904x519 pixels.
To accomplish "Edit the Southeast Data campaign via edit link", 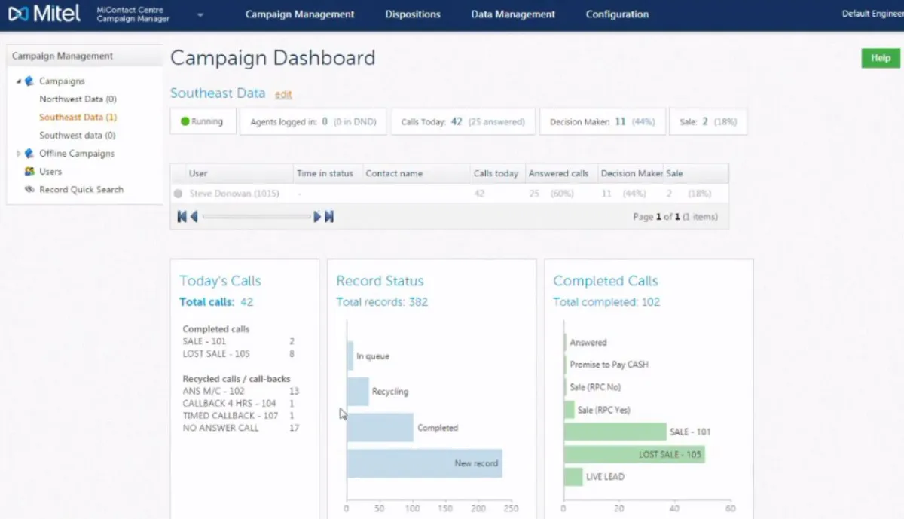I will (283, 95).
